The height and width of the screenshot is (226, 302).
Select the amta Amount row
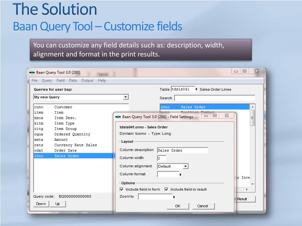click(73, 139)
